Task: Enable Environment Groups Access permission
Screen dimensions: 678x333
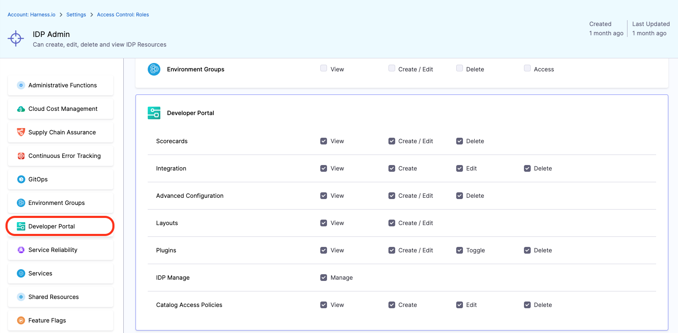Action: tap(527, 68)
